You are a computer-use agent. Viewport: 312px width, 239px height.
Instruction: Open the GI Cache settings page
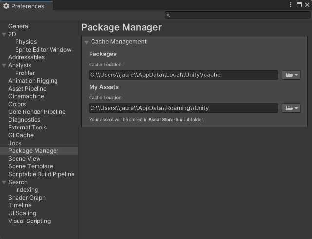(21, 135)
